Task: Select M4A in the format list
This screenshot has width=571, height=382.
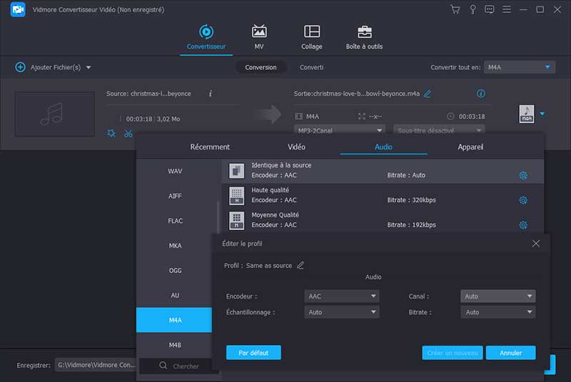Action: pos(174,320)
